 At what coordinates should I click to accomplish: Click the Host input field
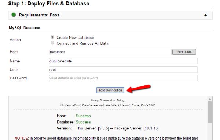point(110,52)
